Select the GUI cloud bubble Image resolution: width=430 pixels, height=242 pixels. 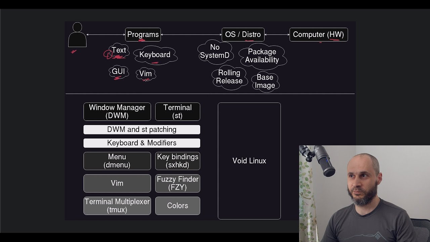point(118,72)
